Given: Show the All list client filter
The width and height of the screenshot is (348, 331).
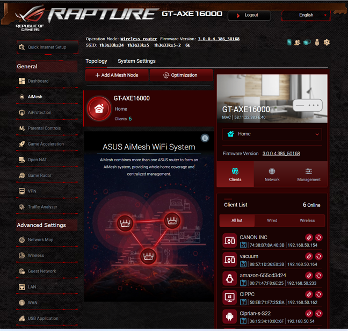Looking at the screenshot, I should click(x=237, y=220).
